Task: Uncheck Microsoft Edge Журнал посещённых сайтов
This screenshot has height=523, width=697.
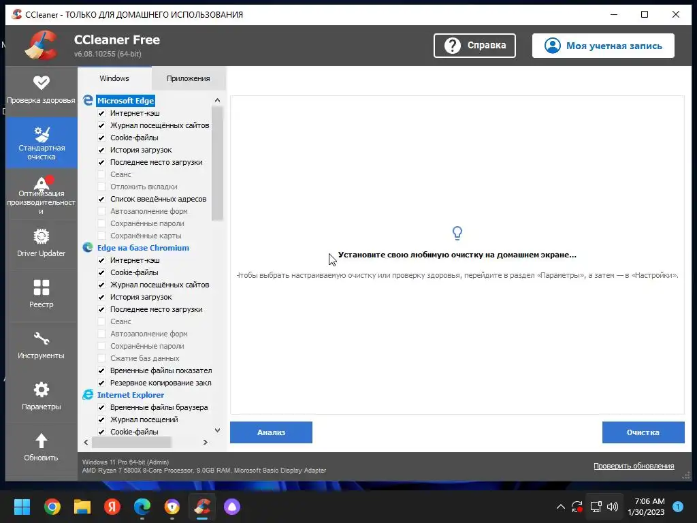Action: point(101,125)
